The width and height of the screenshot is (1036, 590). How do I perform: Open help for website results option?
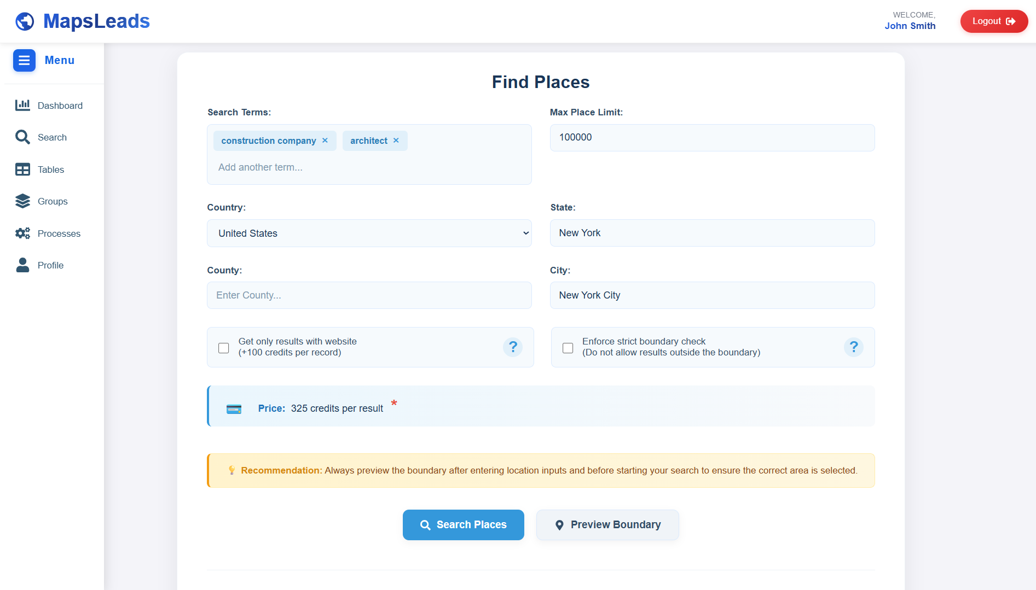point(513,347)
